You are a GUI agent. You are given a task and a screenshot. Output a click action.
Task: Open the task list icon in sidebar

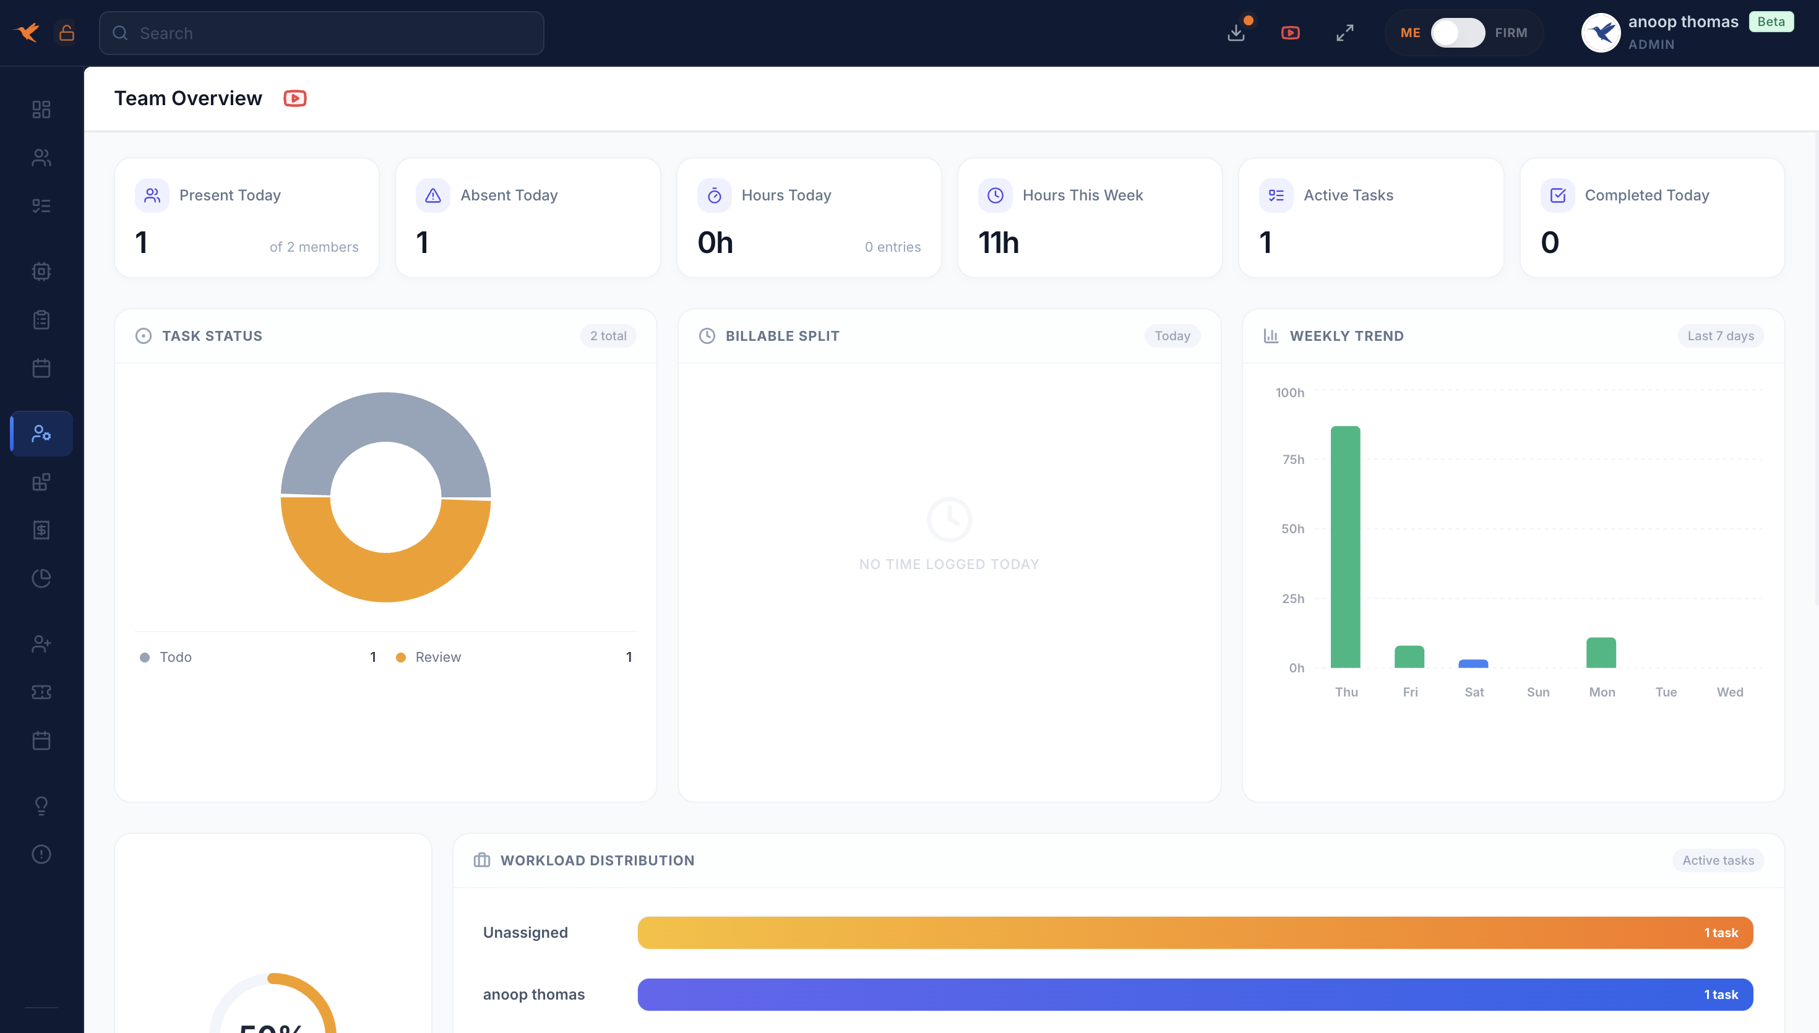pos(41,206)
